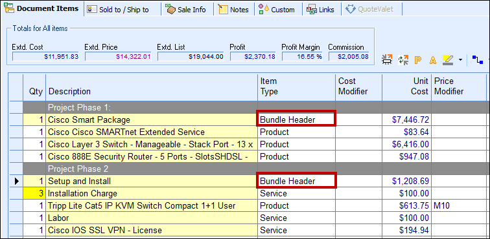Screen dimensions: 490x239
Task: Switch to the Sale Info tab
Action: point(187,9)
